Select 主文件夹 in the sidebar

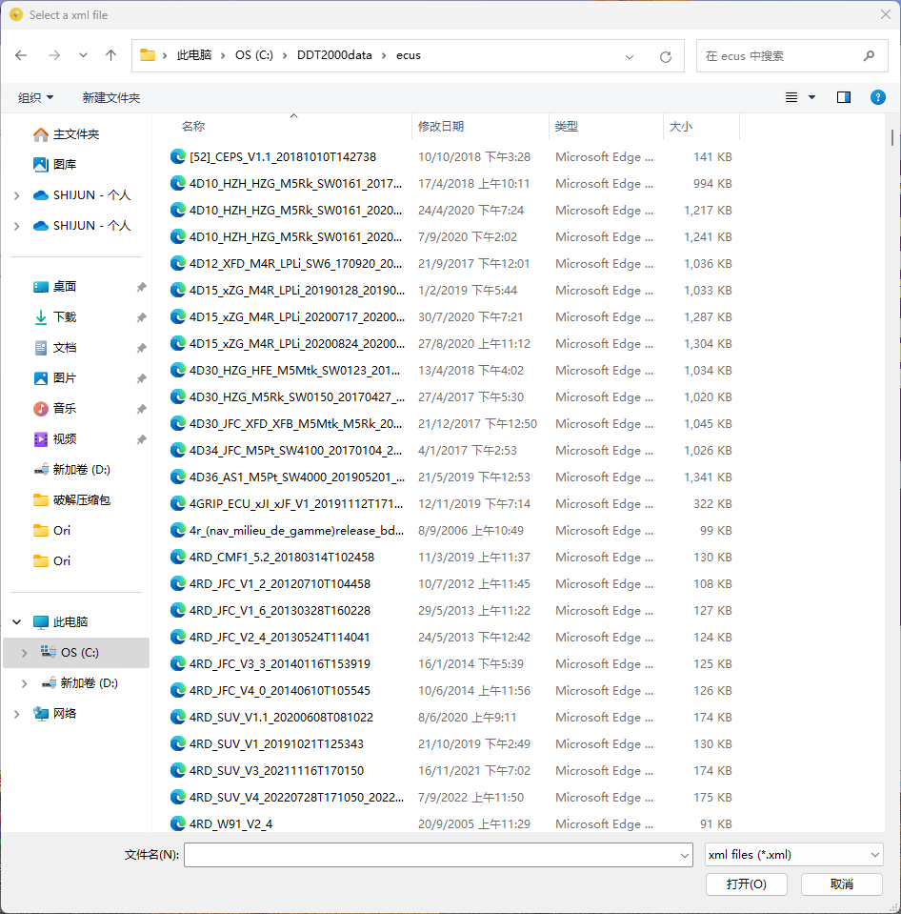(76, 134)
